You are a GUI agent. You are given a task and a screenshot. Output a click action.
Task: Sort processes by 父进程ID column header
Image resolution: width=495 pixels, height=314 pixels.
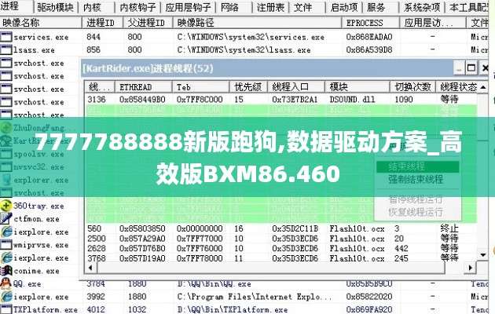(148, 23)
